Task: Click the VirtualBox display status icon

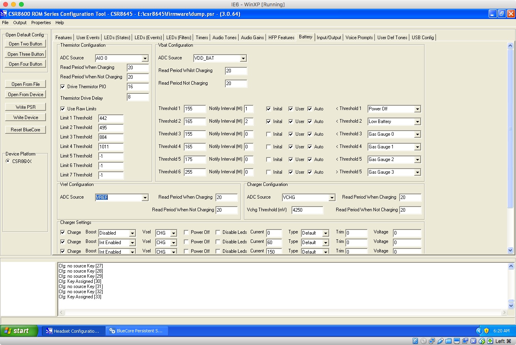Action: (457, 341)
